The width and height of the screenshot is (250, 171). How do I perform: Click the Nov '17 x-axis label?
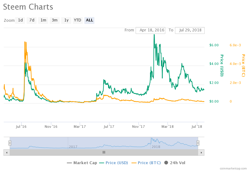[x=138, y=127]
